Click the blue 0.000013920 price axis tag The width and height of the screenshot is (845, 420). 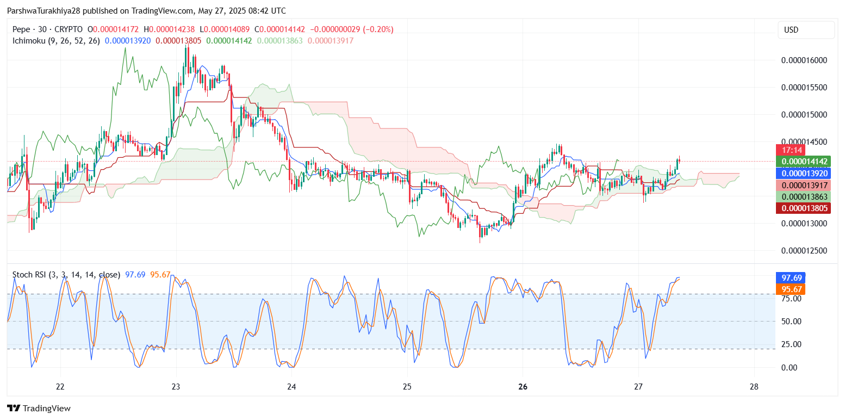click(x=803, y=174)
